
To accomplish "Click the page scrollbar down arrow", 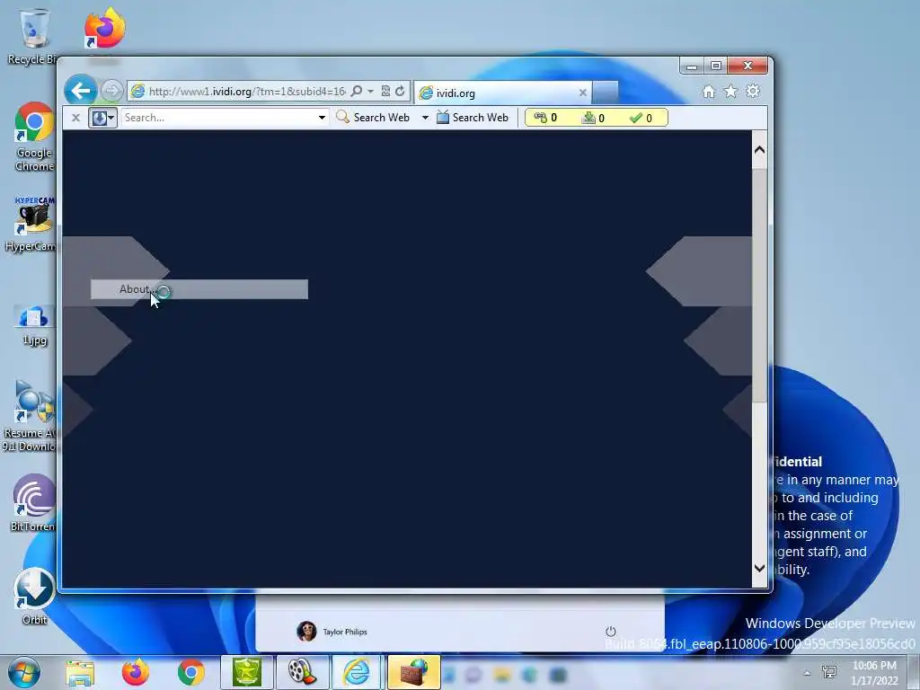I will (x=759, y=568).
